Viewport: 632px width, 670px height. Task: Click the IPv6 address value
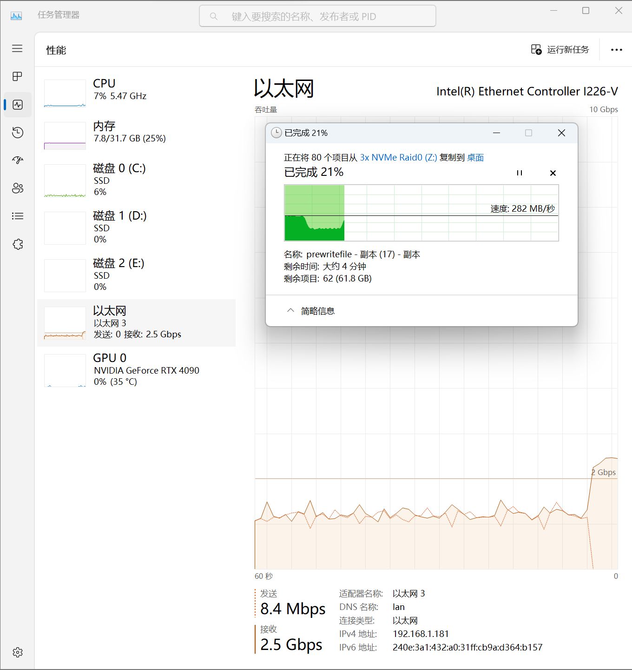467,647
